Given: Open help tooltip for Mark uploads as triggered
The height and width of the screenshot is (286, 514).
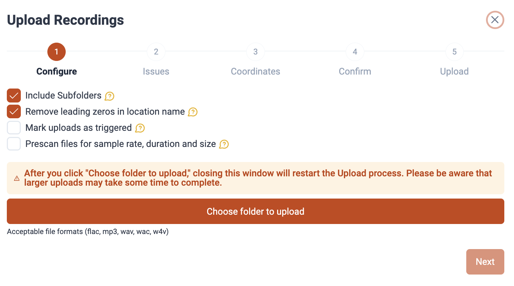Looking at the screenshot, I should 140,128.
